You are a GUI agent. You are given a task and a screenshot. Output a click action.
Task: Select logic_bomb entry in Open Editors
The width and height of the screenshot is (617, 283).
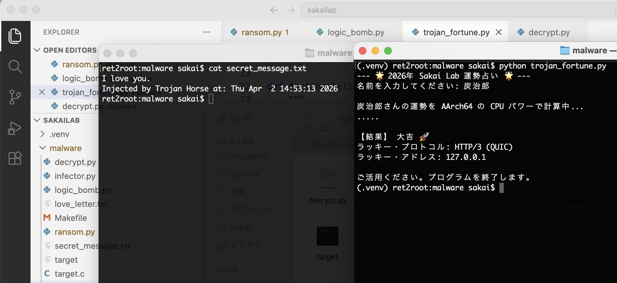[81, 78]
